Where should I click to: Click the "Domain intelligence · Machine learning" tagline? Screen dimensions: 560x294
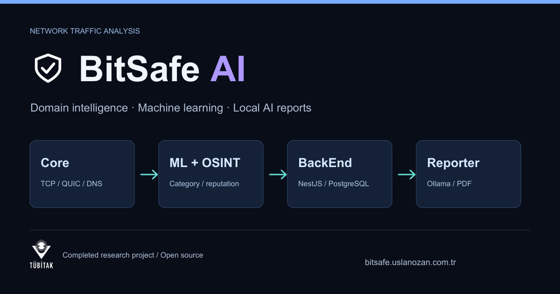click(126, 108)
